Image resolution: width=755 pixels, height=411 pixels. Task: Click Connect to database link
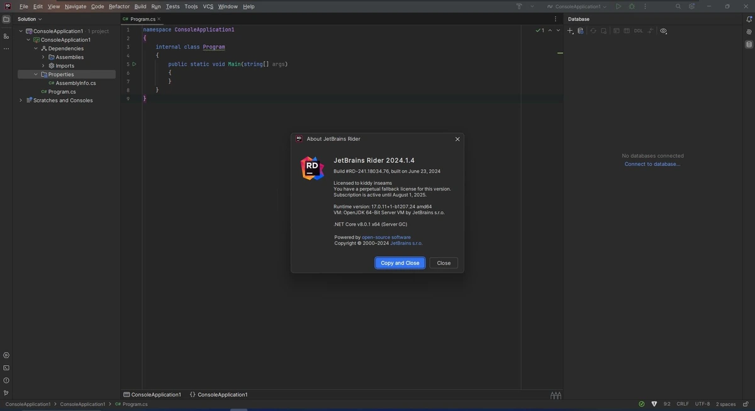click(652, 164)
